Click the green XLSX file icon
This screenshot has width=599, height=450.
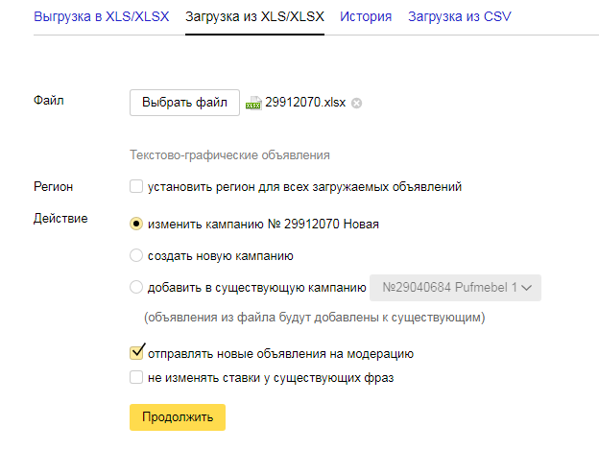pos(253,103)
